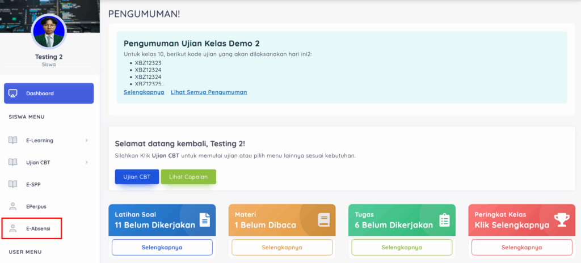Click the E-Absensi person icon
The width and height of the screenshot is (581, 263).
point(13,228)
